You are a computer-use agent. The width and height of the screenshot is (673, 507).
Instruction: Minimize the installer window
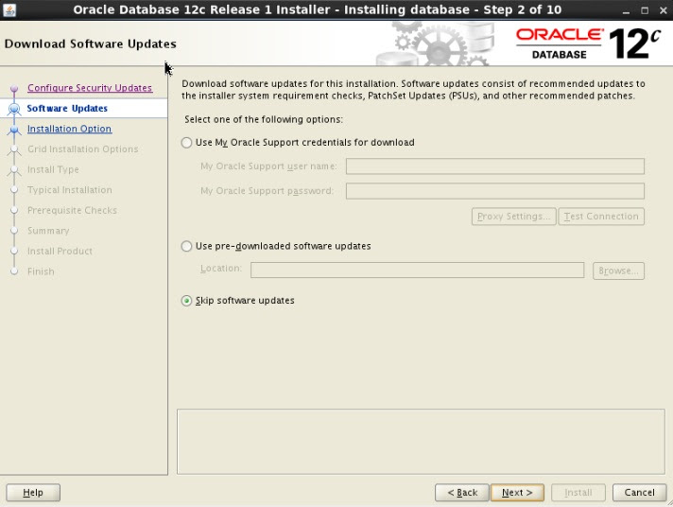[626, 10]
